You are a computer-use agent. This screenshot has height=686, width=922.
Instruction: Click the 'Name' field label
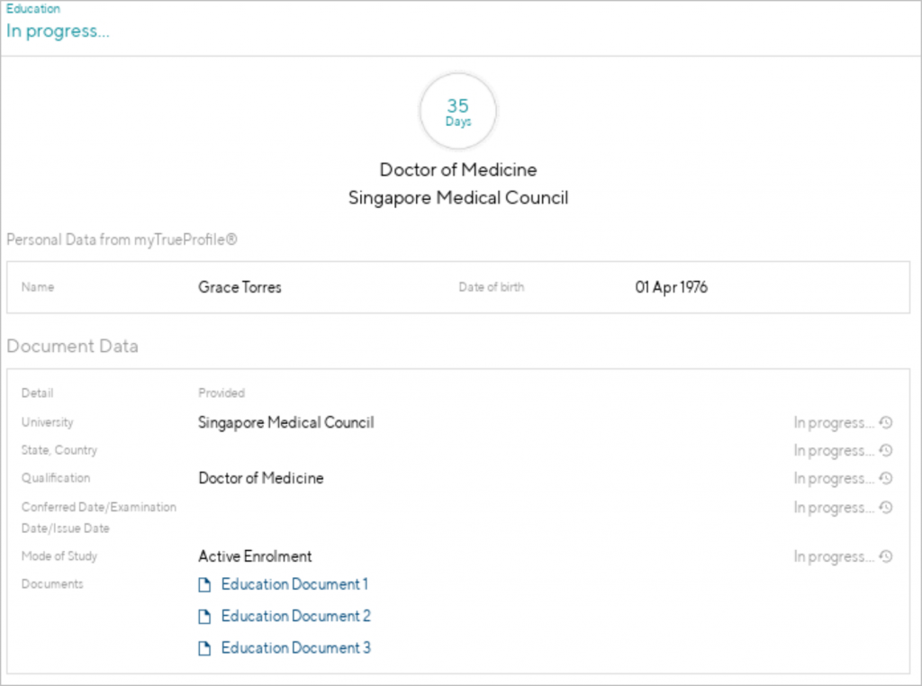pyautogui.click(x=38, y=287)
